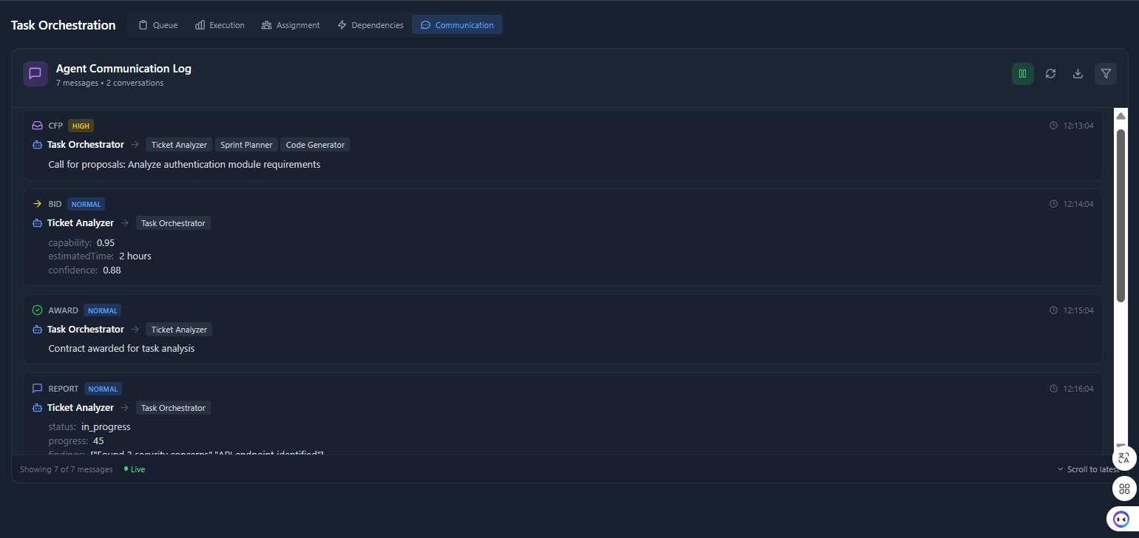Image resolution: width=1139 pixels, height=538 pixels.
Task: Click the NORMAL badge on the REPORT message
Action: point(104,389)
